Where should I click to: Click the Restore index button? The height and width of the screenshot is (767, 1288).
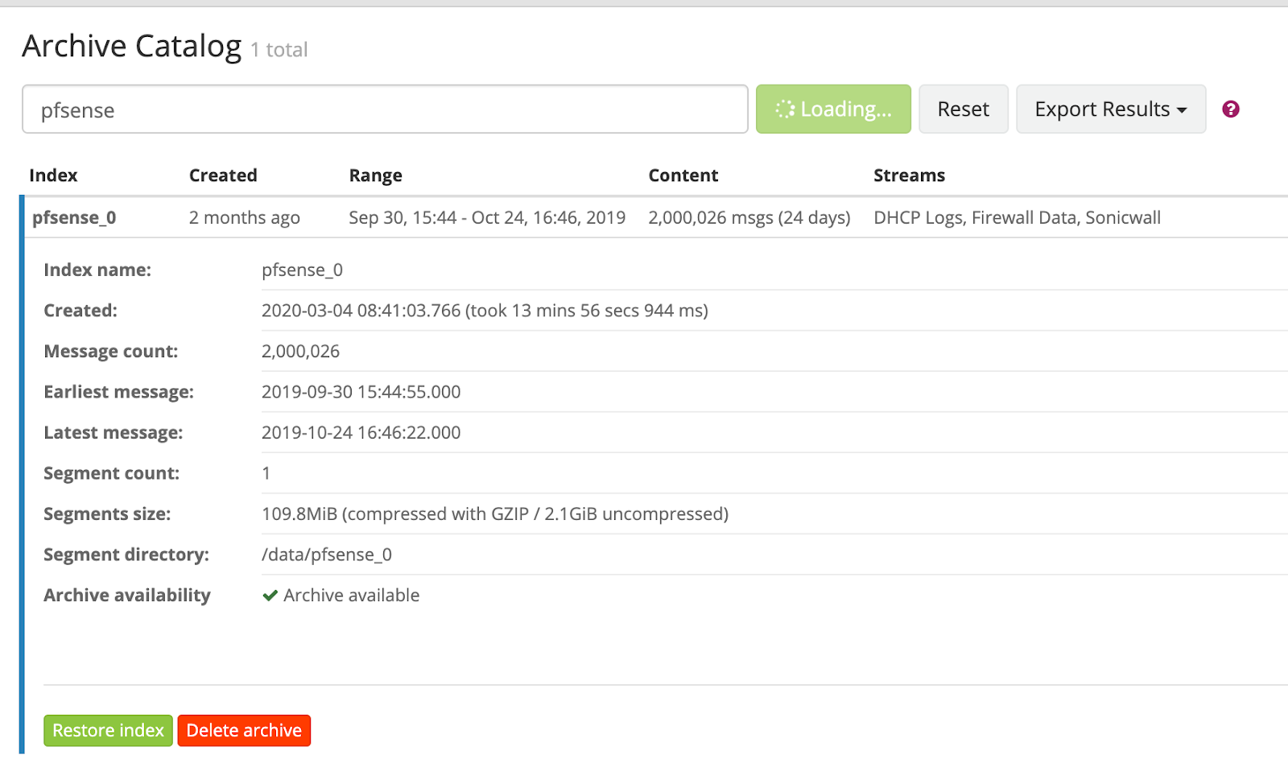pos(108,730)
